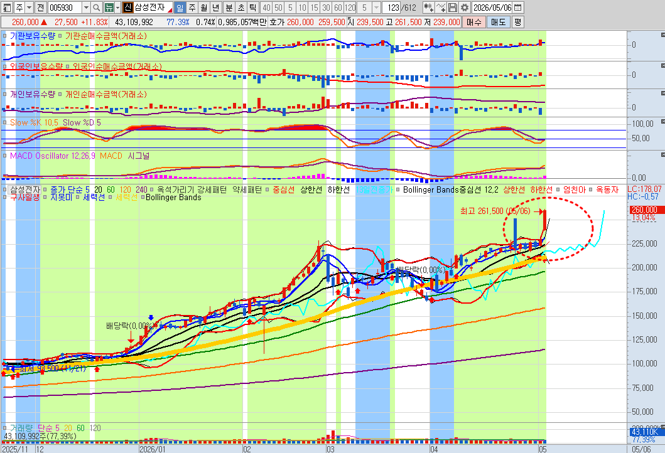This screenshot has height=453, width=665.
Task: Click the marker before 옥석가리기 indicator label
Action: coord(152,190)
